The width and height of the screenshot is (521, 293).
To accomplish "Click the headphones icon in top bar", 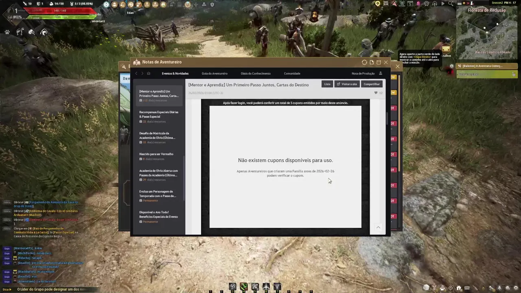I will pyautogui.click(x=435, y=4).
